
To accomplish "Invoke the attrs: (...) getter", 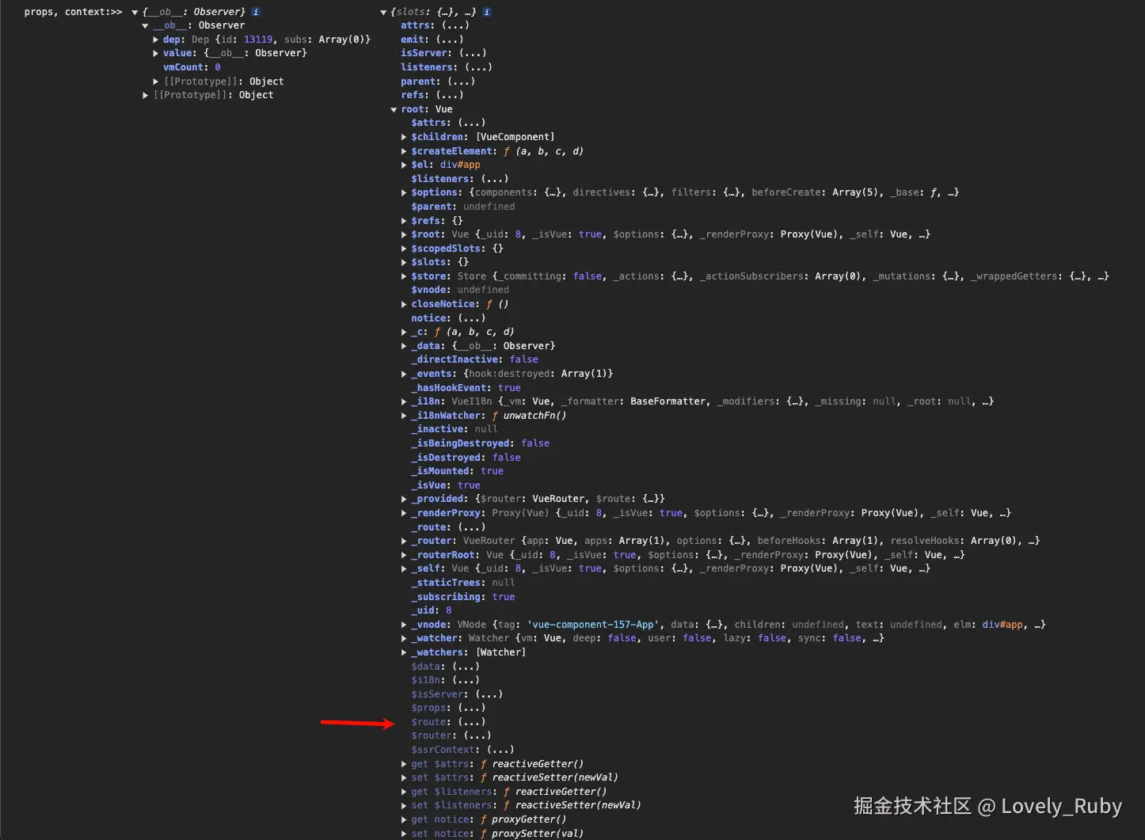I will pos(455,25).
